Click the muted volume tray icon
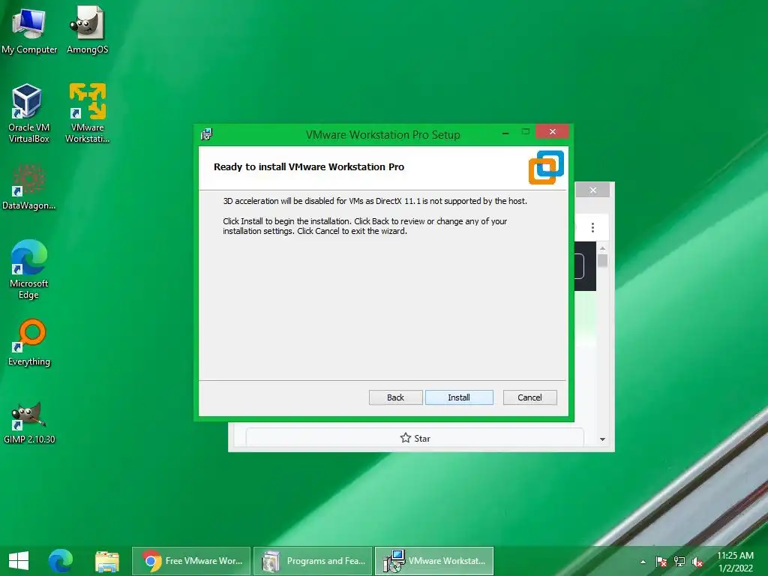The height and width of the screenshot is (576, 768). coord(697,562)
